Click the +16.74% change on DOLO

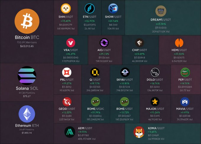pyautogui.click(x=155, y=84)
